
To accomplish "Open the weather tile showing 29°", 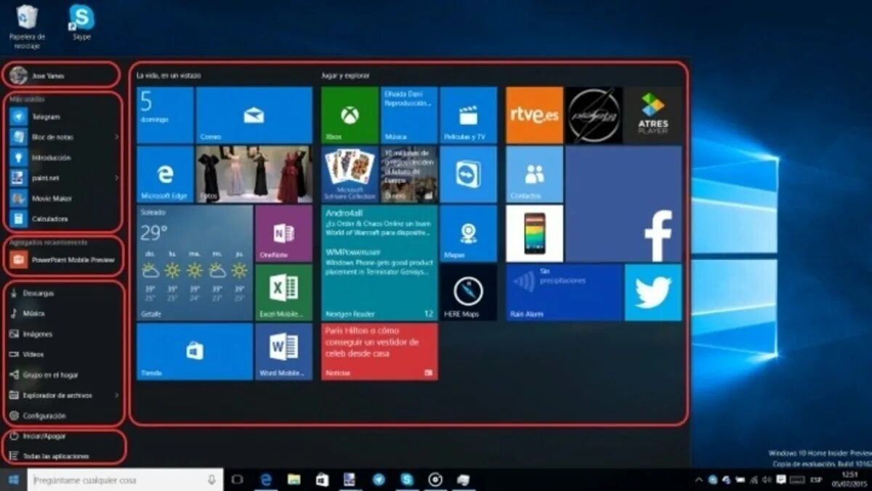I will click(x=195, y=263).
